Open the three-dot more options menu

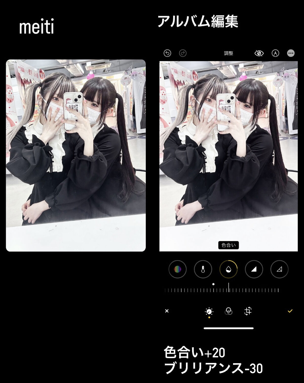click(x=291, y=53)
